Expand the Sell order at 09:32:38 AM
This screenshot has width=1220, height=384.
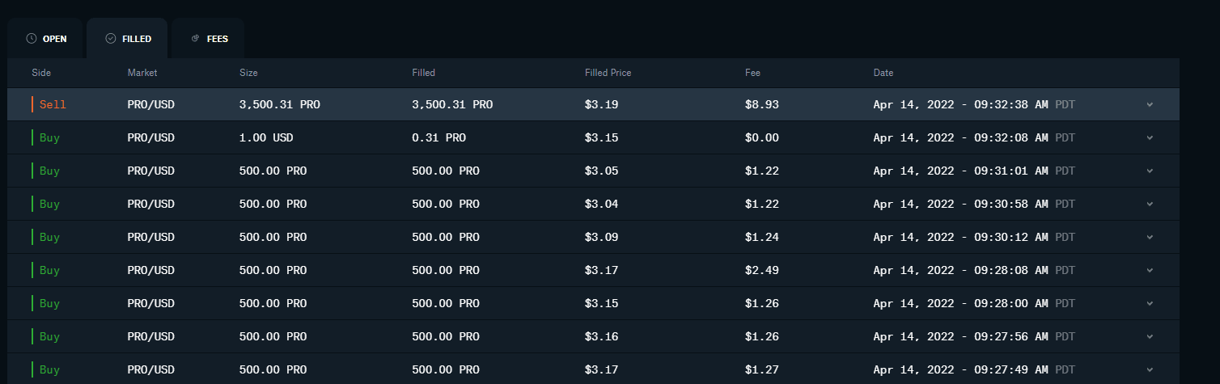tap(1150, 104)
